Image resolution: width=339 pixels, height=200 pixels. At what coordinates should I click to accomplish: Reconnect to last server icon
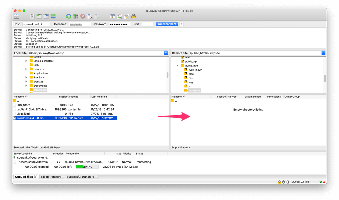click(97, 16)
